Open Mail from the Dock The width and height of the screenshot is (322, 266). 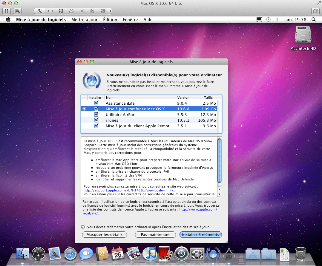click(x=54, y=253)
